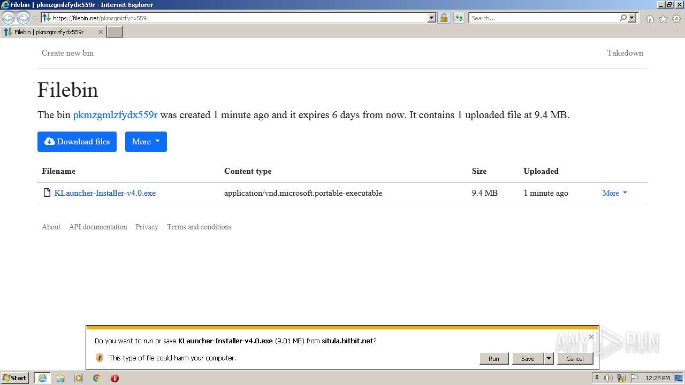The width and height of the screenshot is (685, 385).
Task: Click the application/vnd.microsoft.portable-executable cell
Action: pyautogui.click(x=303, y=193)
